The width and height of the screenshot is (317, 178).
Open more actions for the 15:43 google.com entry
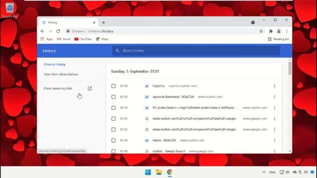click(274, 119)
